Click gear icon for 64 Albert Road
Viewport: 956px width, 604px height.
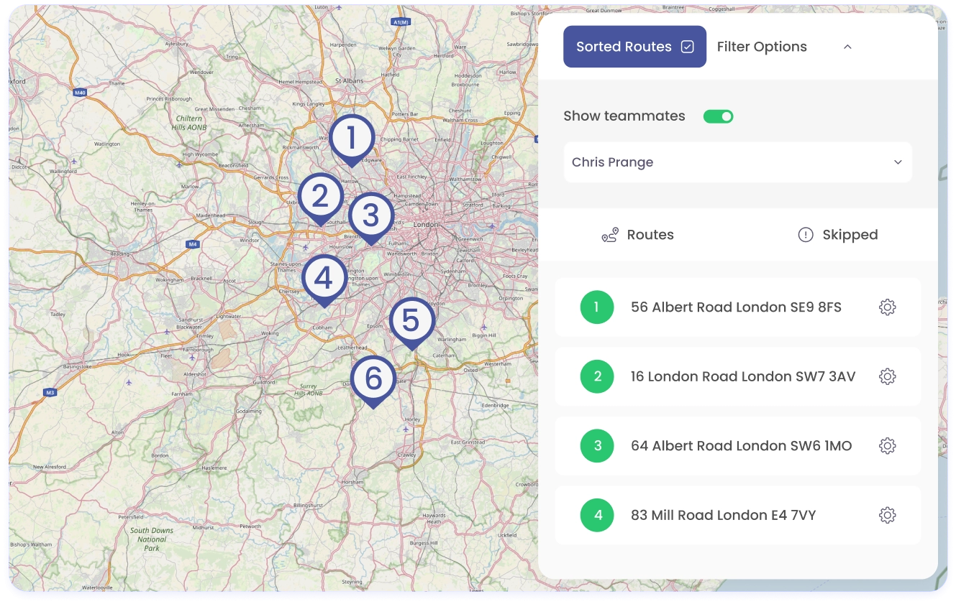coord(887,446)
